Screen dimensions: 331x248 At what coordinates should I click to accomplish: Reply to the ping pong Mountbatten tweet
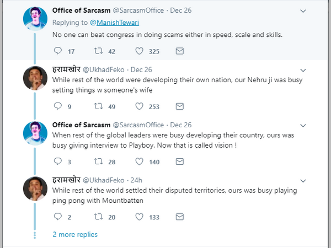(57, 217)
